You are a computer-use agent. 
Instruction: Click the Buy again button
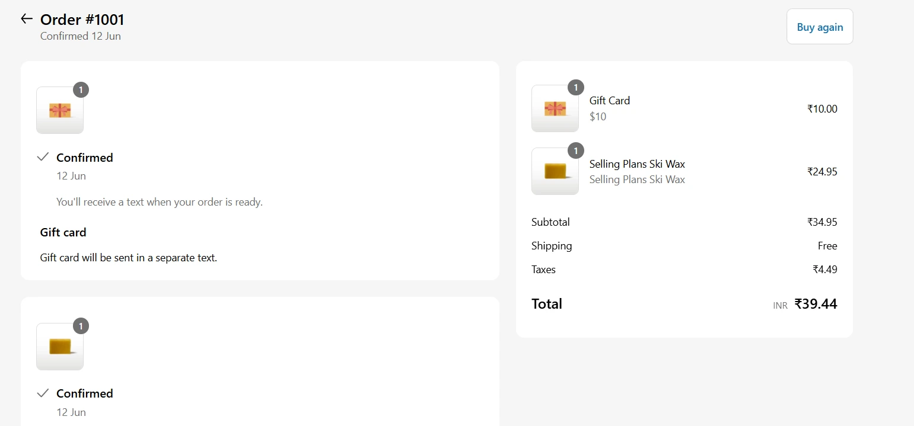tap(820, 27)
